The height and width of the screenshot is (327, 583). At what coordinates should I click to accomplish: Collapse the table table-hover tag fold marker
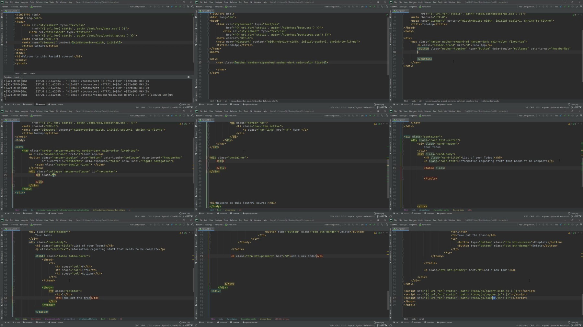point(15,256)
